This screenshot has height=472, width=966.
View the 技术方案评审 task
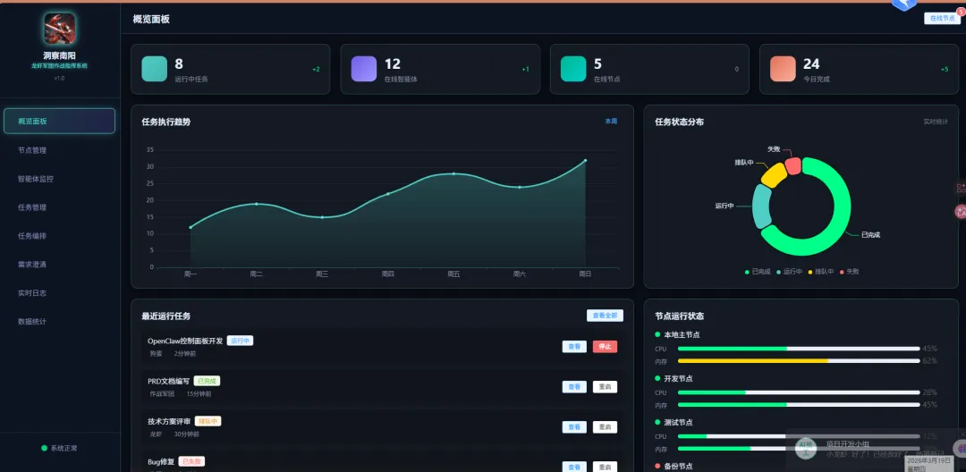pyautogui.click(x=574, y=427)
